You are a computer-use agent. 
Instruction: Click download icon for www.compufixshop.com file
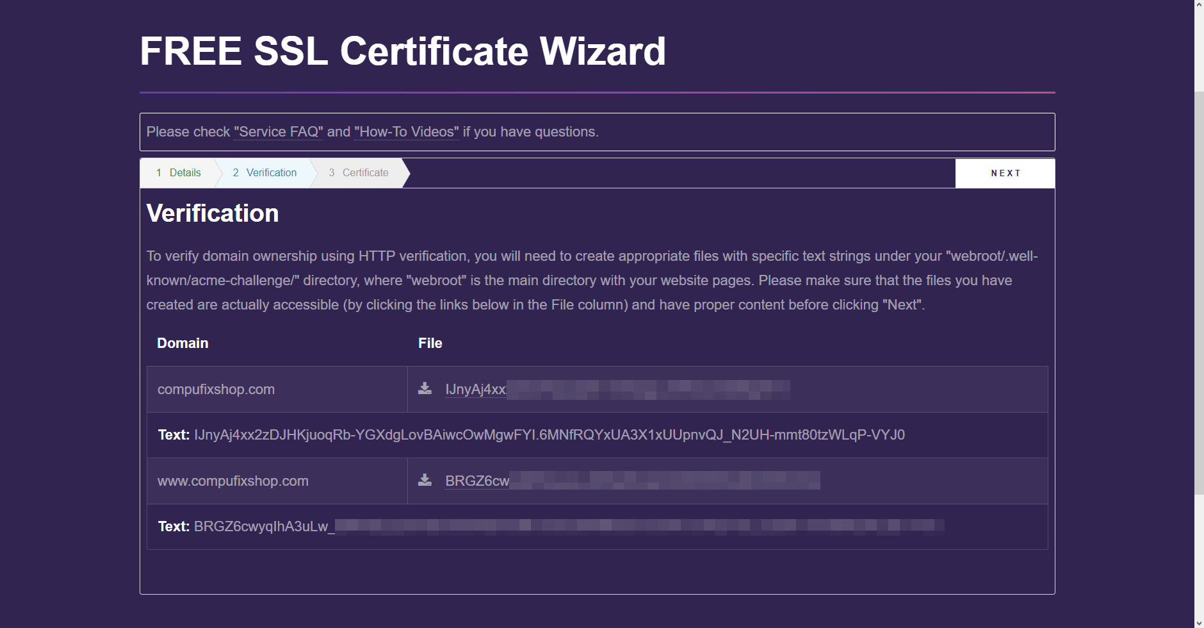[425, 480]
